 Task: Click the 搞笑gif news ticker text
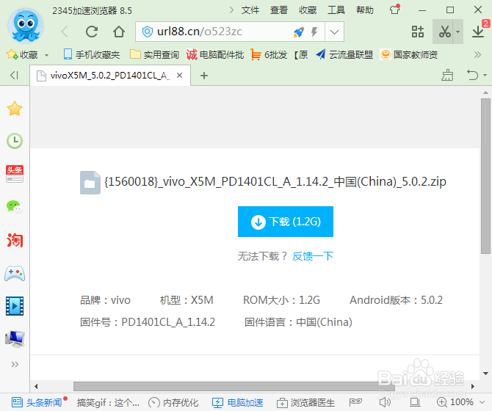(108, 402)
